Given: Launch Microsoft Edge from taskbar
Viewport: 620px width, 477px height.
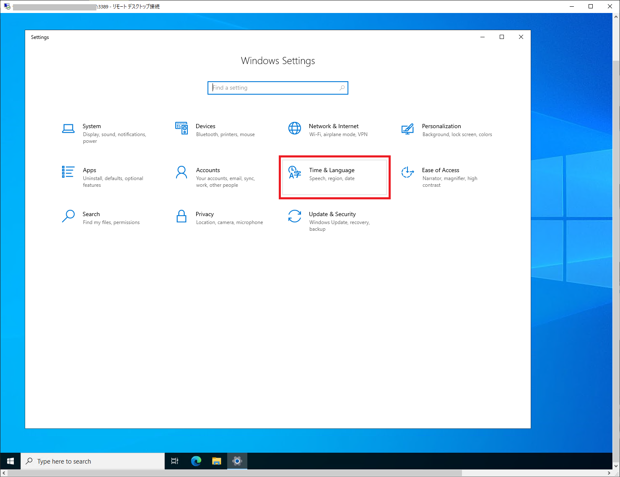Looking at the screenshot, I should 196,461.
